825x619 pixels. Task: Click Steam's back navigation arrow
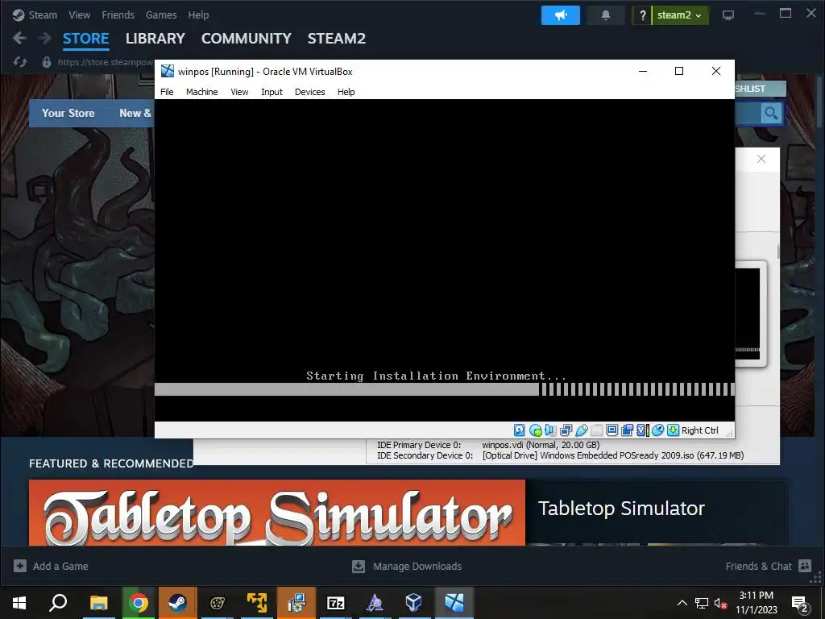point(19,38)
